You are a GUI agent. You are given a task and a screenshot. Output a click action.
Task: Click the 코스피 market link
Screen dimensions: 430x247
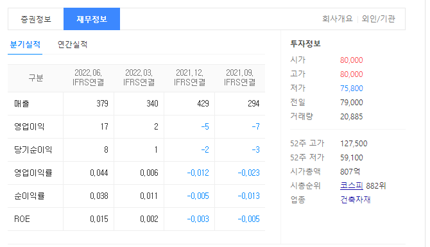coord(352,186)
